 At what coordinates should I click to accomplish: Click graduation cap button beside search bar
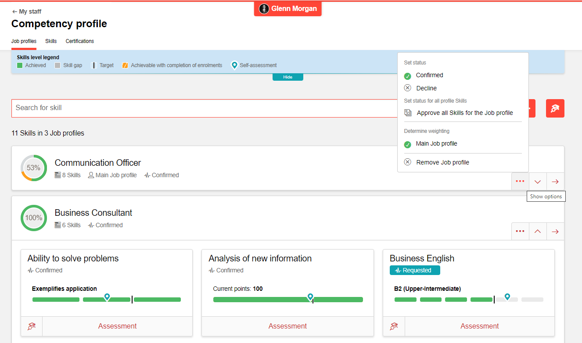[x=555, y=108]
